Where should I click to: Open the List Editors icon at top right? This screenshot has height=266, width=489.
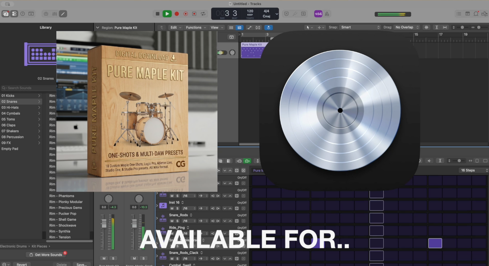(459, 14)
